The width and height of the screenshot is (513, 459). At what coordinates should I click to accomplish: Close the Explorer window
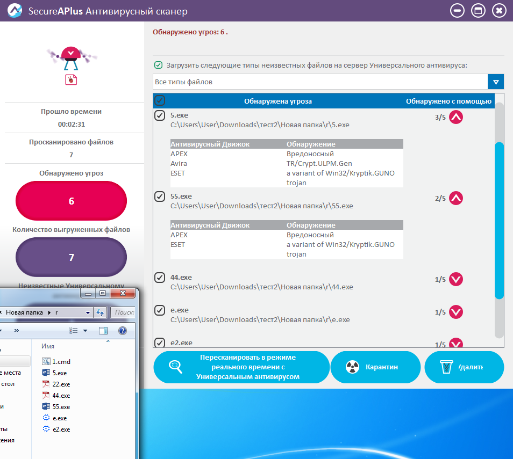pos(123,293)
